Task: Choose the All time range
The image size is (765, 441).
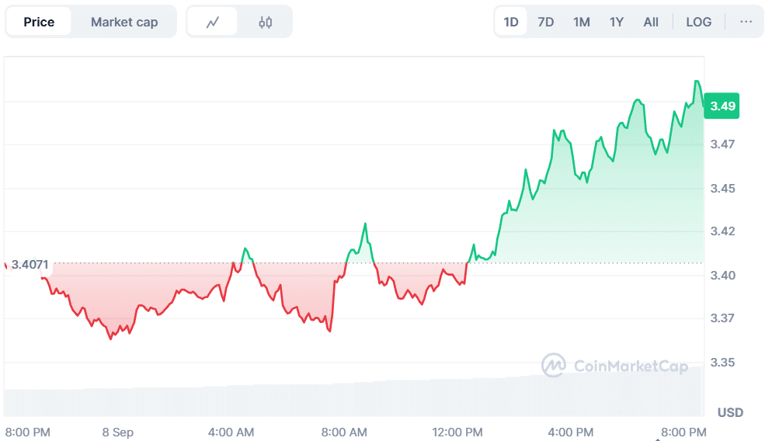Action: tap(651, 22)
